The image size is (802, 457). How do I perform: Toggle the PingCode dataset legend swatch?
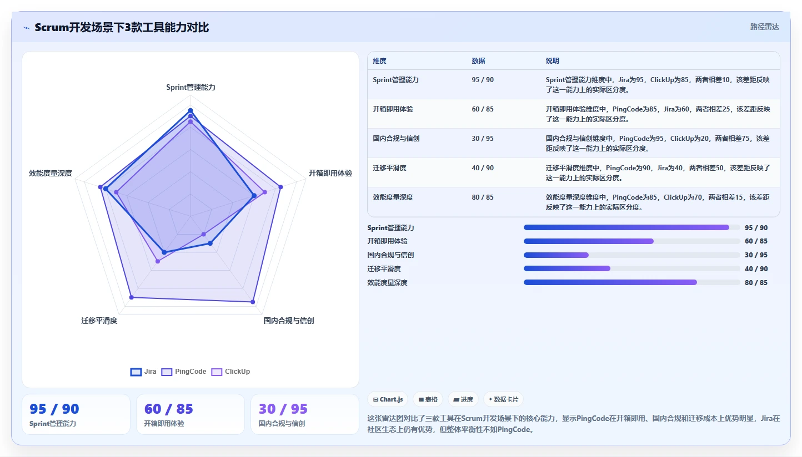tap(167, 372)
